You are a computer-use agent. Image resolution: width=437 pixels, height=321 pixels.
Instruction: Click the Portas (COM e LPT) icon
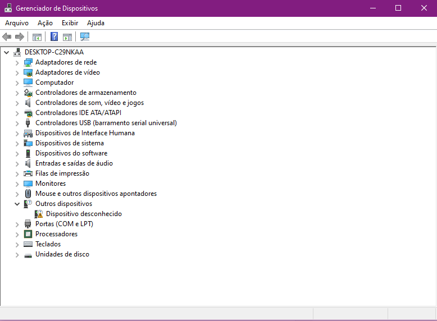click(x=28, y=224)
